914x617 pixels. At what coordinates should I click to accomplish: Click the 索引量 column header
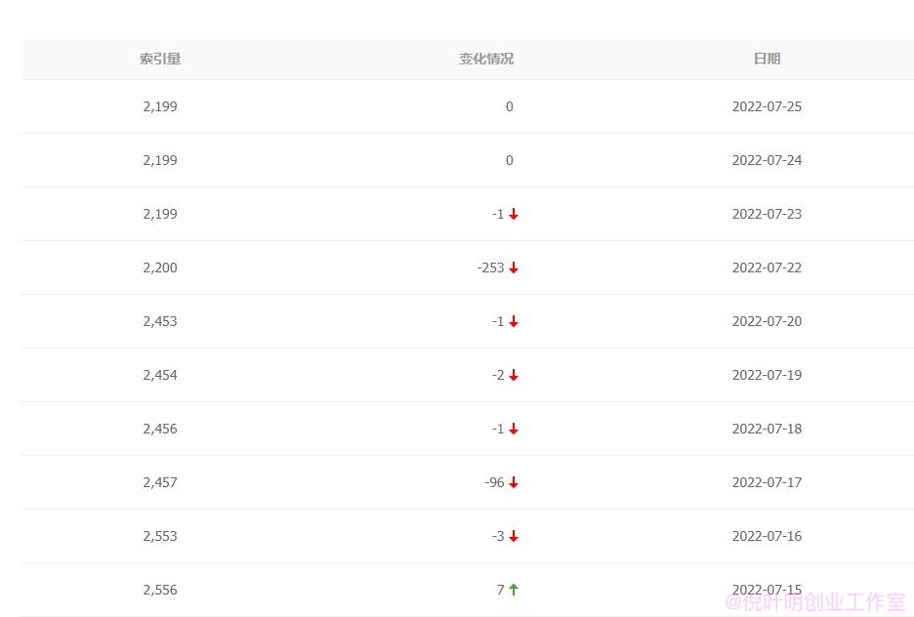click(x=160, y=59)
